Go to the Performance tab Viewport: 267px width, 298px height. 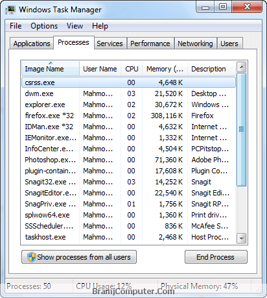[150, 43]
